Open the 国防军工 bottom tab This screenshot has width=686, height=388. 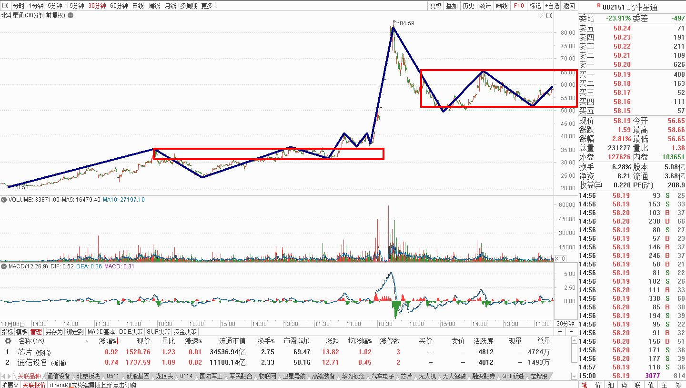pyautogui.click(x=211, y=376)
